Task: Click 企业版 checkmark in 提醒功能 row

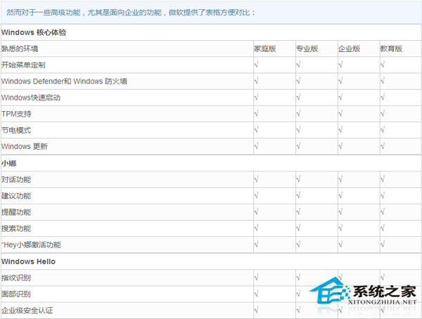Action: [340, 212]
